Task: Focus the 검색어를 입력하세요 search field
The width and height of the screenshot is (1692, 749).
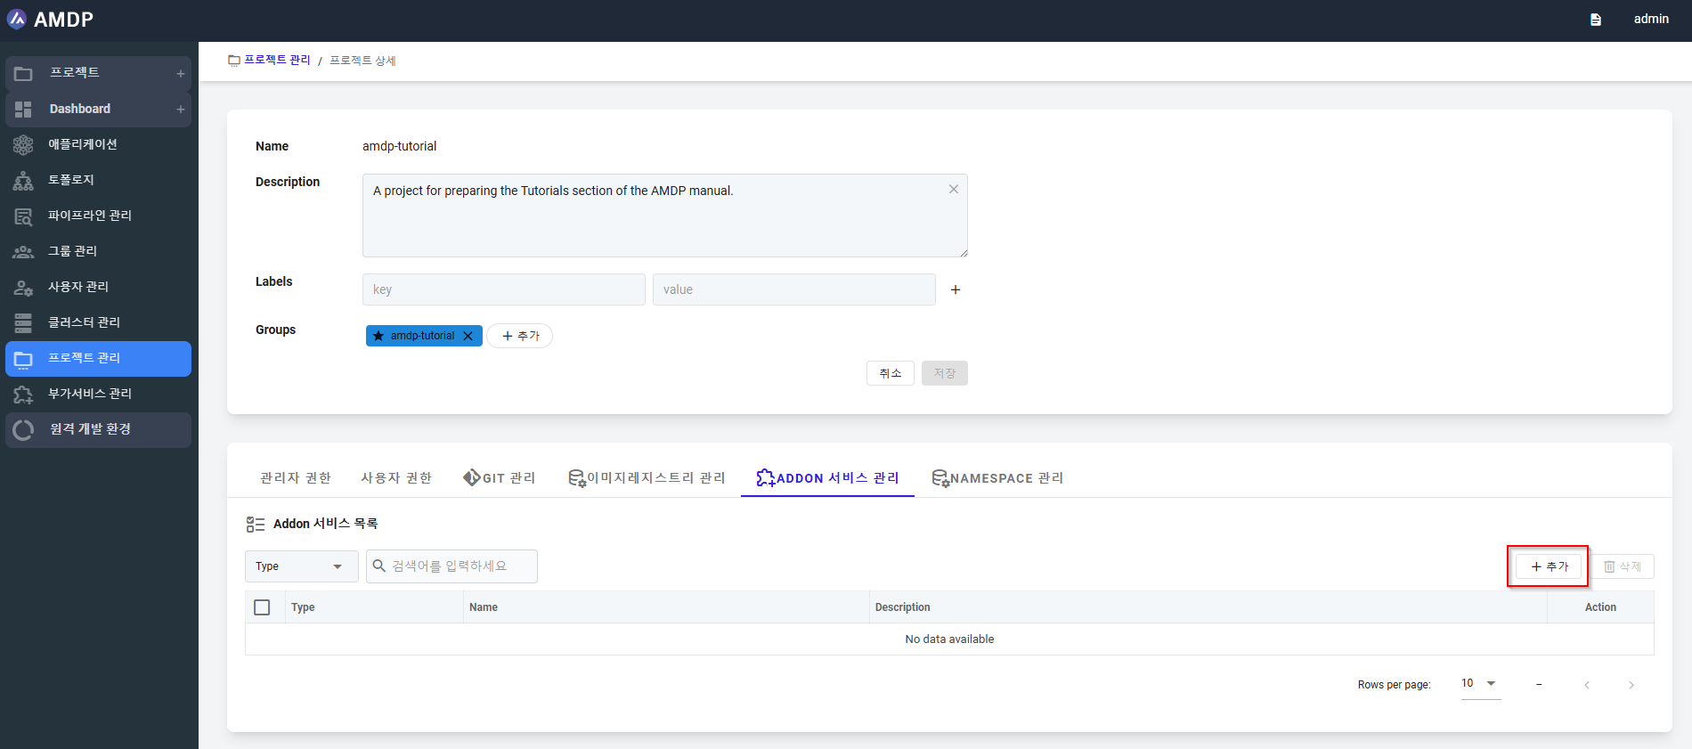Action: click(451, 566)
